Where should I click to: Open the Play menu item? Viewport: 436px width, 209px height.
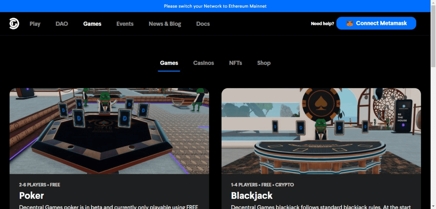(35, 24)
